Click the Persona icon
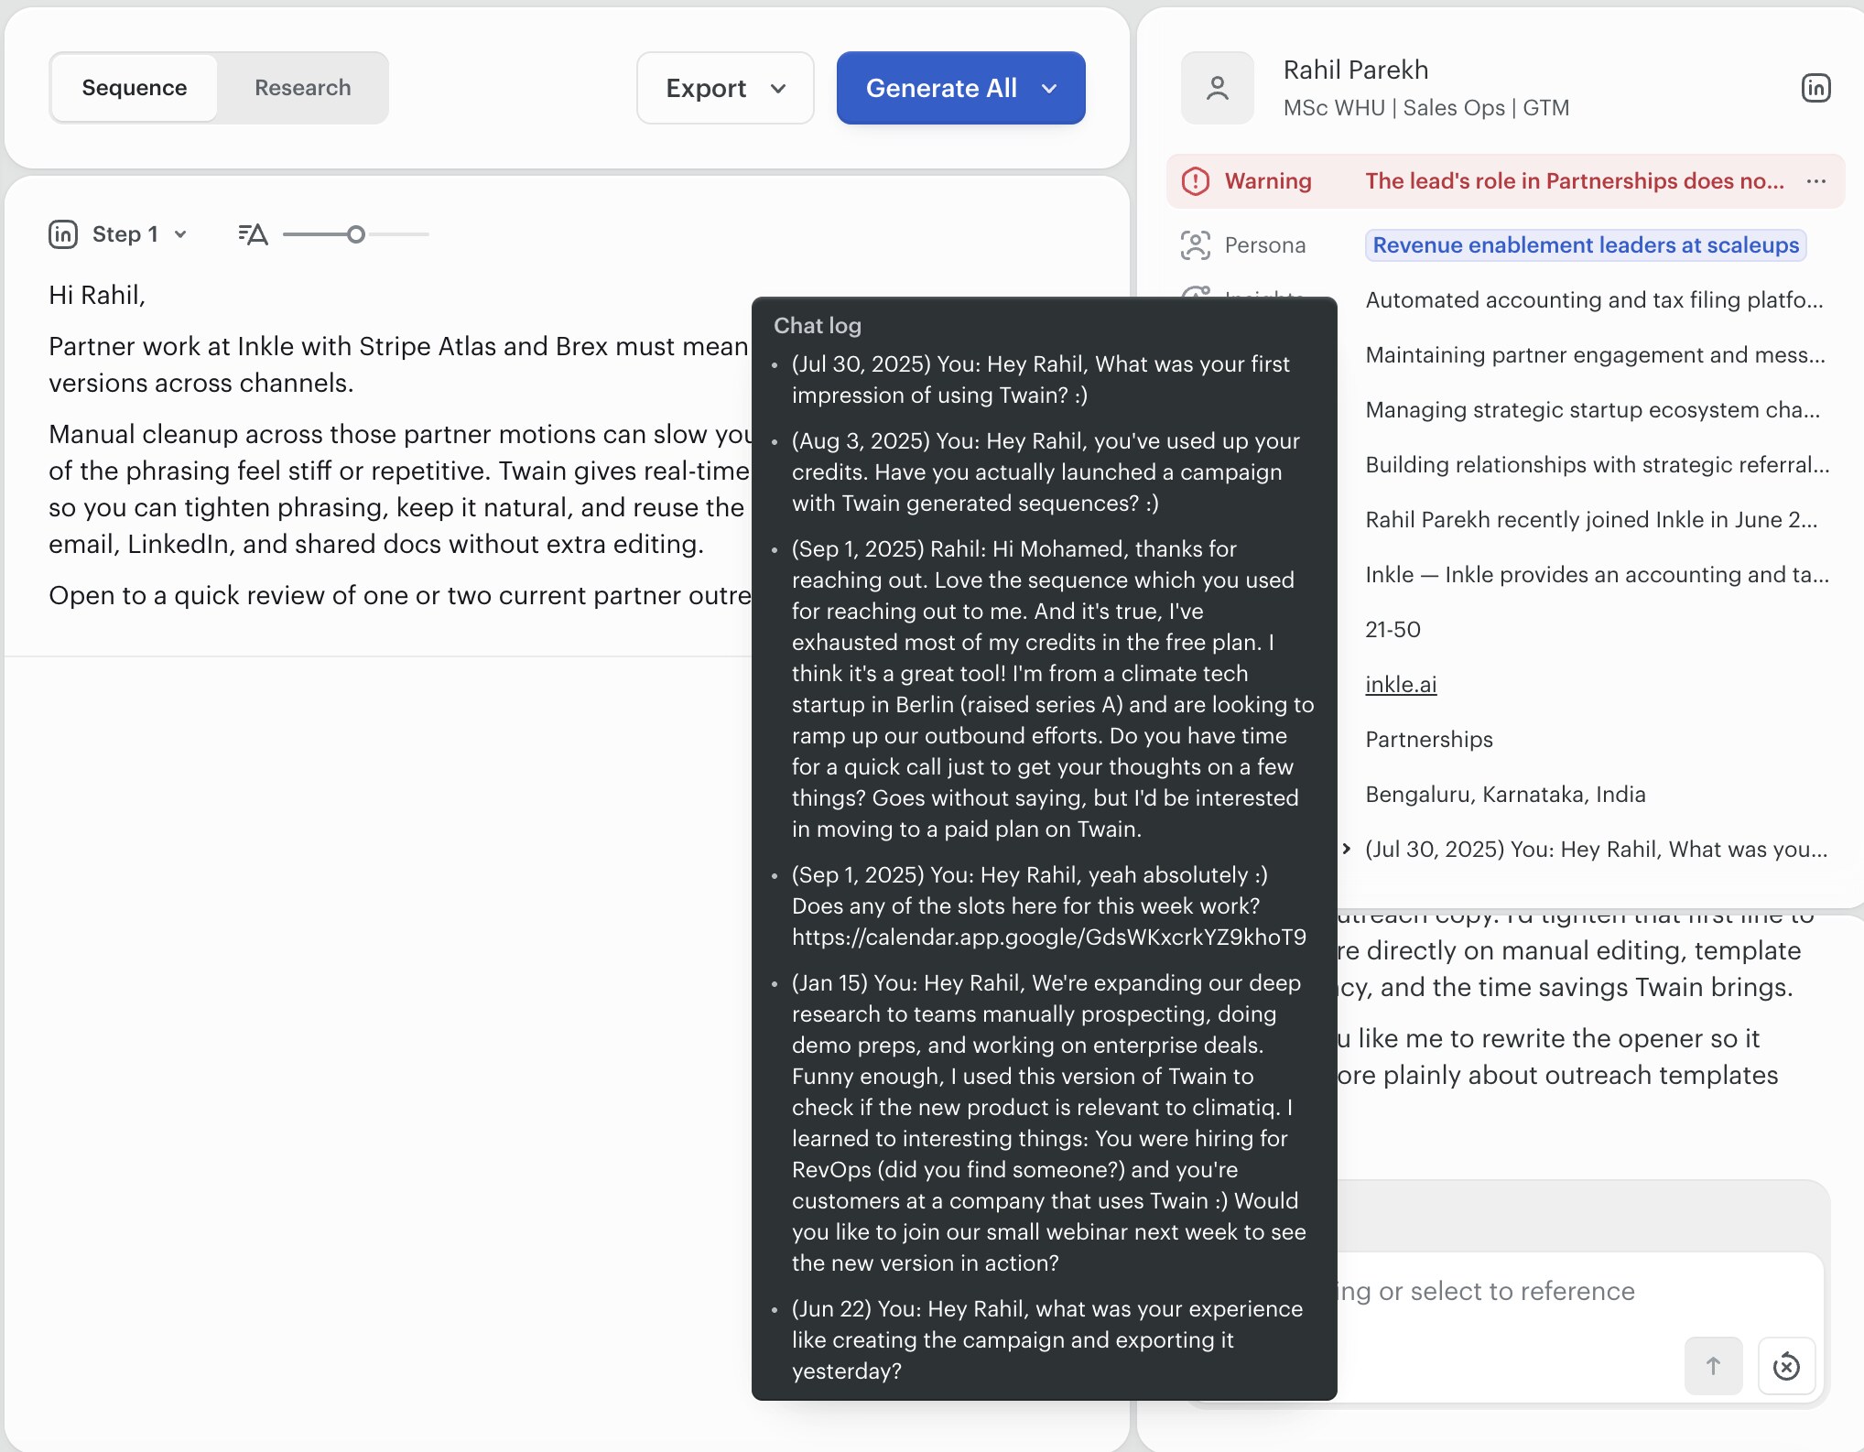Viewport: 1864px width, 1452px height. point(1196,245)
